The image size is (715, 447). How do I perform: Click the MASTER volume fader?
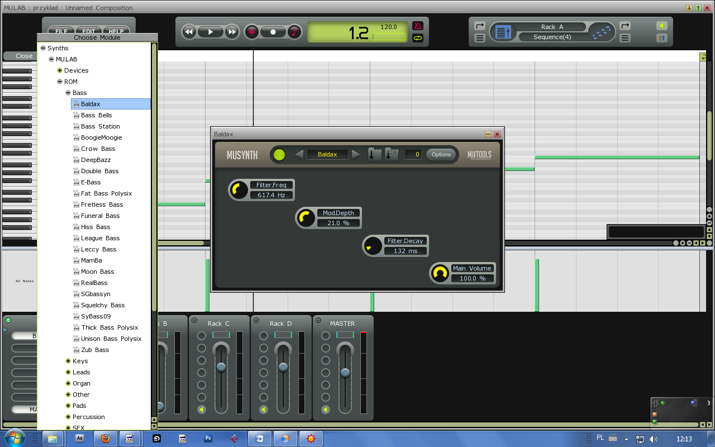(x=345, y=373)
